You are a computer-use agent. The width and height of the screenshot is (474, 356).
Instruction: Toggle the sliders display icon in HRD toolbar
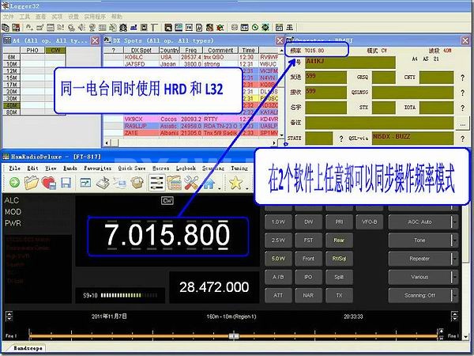click(x=157, y=183)
